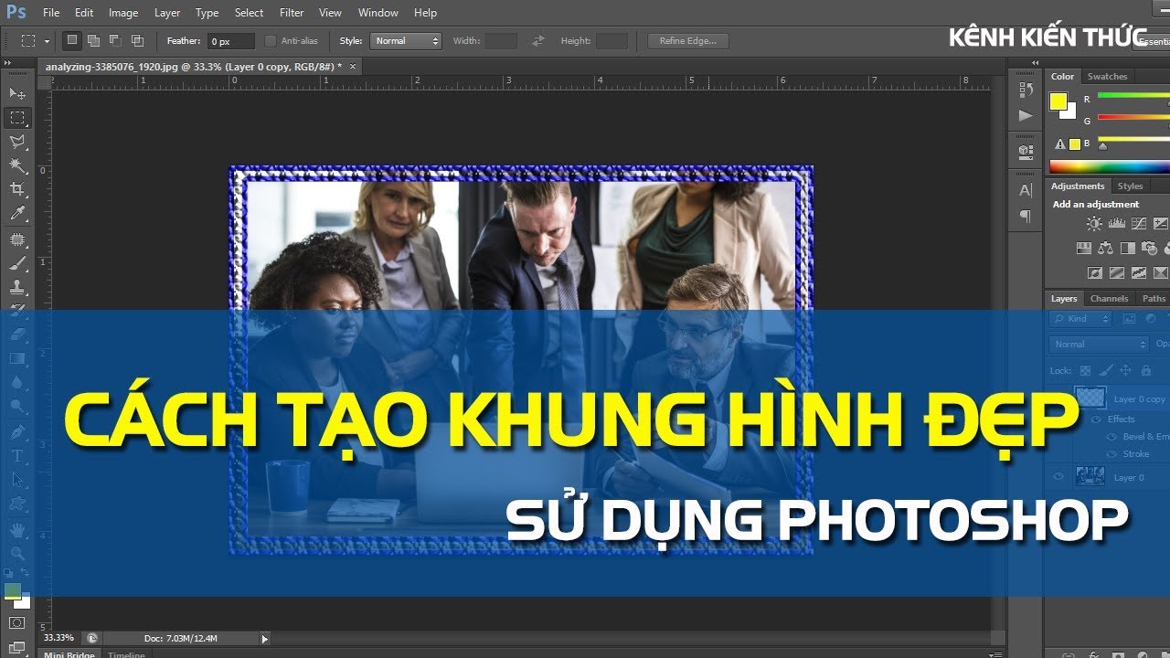Click Subtract from selection icon
The width and height of the screenshot is (1170, 658).
(x=115, y=40)
